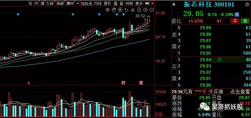Click the 委比 +5.62% value
The image size is (251, 118).
(x=195, y=21)
